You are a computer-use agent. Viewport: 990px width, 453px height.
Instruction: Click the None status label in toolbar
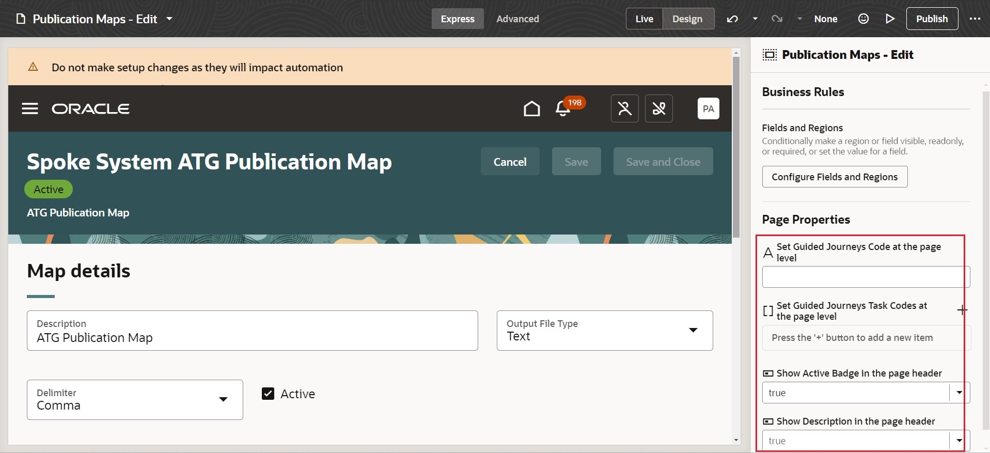click(x=825, y=19)
